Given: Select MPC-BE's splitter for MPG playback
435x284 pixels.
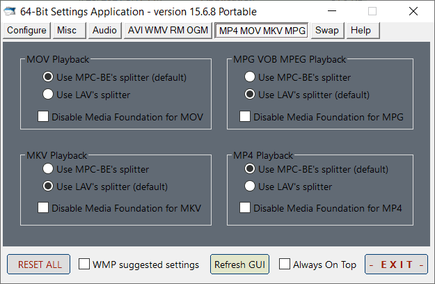Looking at the screenshot, I should (x=251, y=77).
